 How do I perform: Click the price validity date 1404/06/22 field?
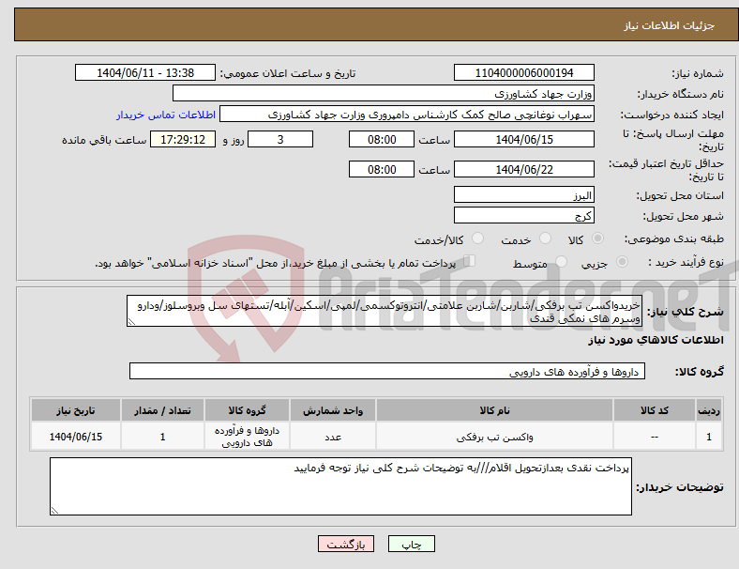523,169
